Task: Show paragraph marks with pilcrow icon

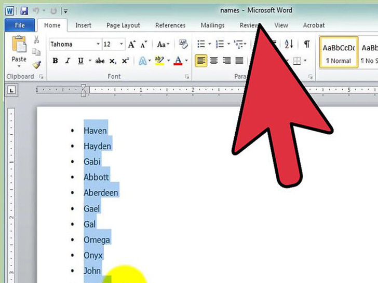Action: pos(307,44)
